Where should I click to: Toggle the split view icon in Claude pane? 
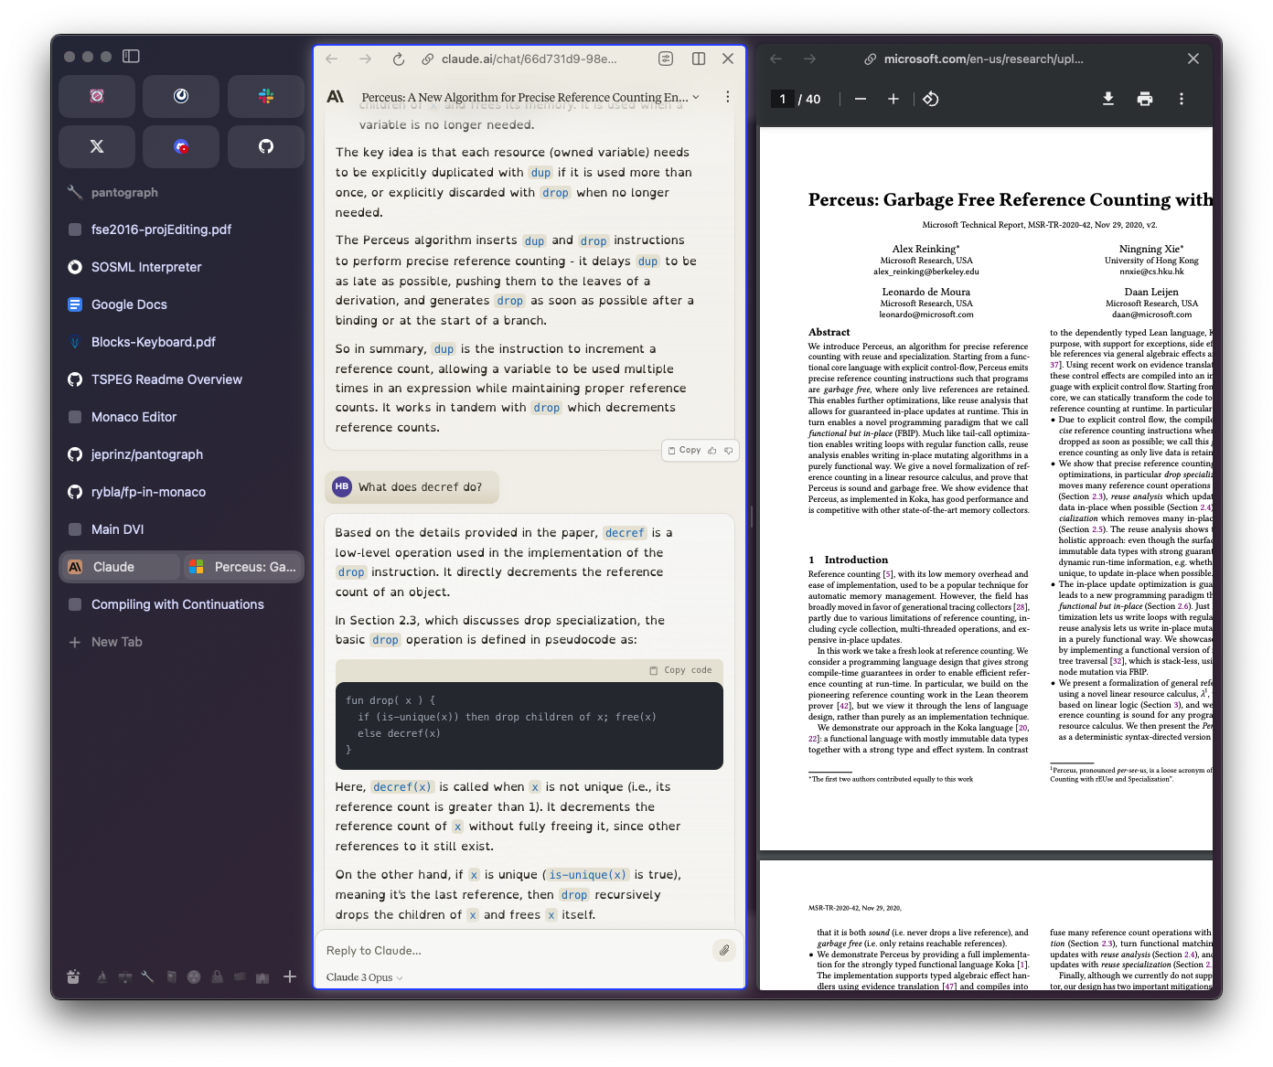click(699, 59)
